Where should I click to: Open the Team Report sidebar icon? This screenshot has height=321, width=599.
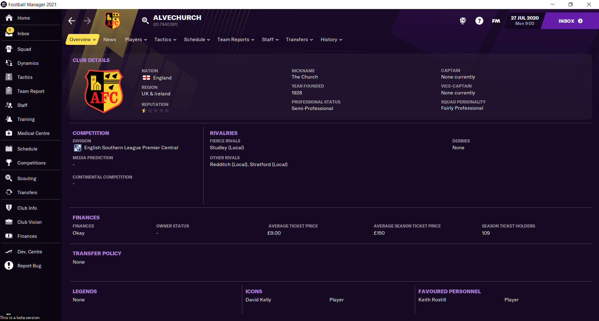[x=9, y=91]
